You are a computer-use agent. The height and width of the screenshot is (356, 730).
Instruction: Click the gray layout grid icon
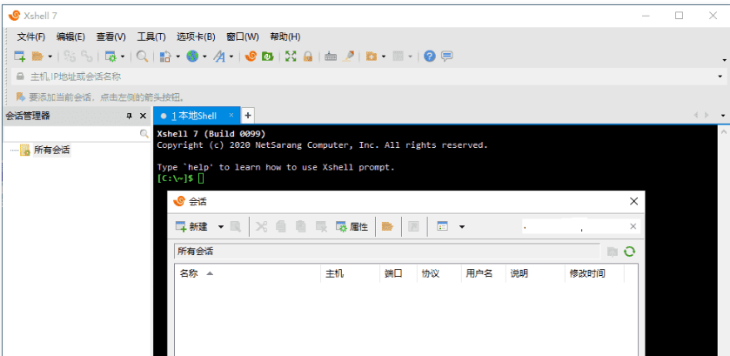click(x=398, y=57)
